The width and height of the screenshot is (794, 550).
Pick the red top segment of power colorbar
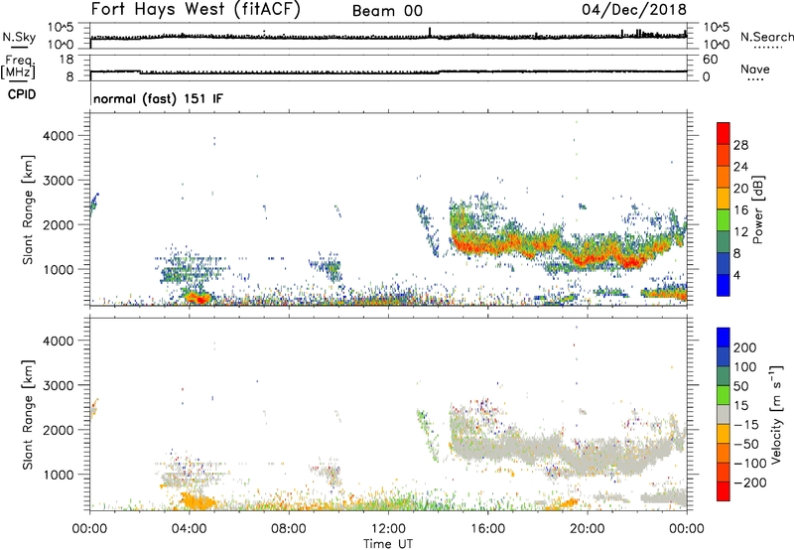point(724,133)
